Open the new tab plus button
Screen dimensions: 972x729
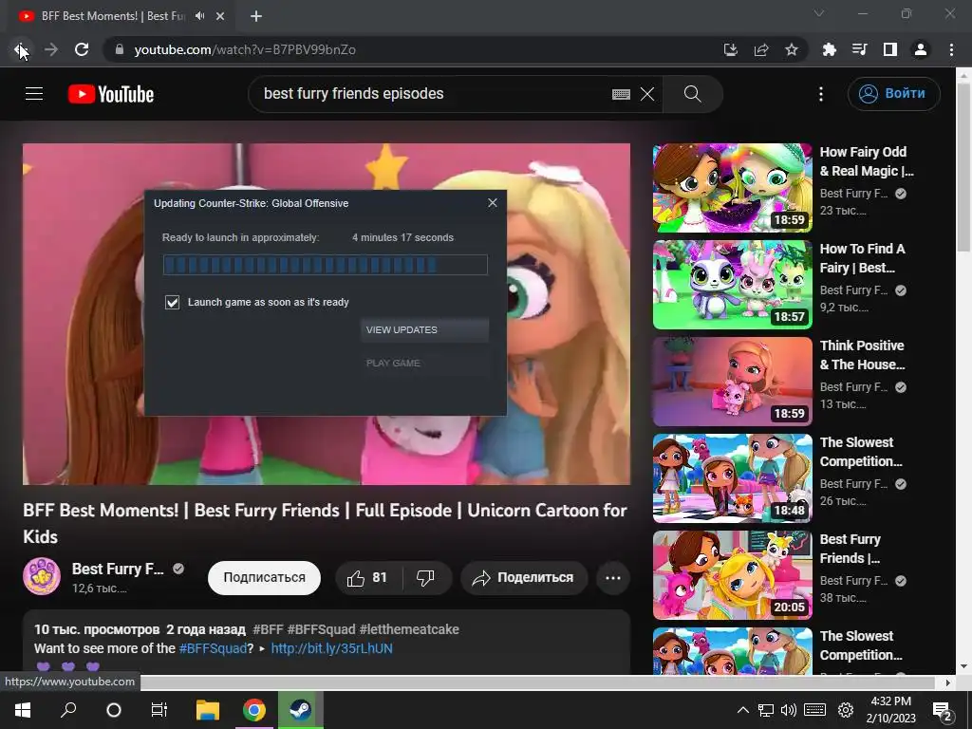256,17
